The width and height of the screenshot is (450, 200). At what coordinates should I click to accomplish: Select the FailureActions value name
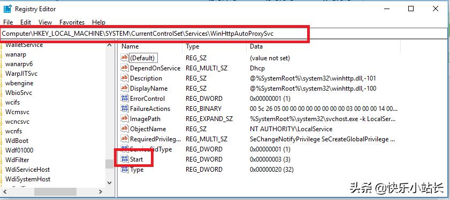(x=150, y=109)
